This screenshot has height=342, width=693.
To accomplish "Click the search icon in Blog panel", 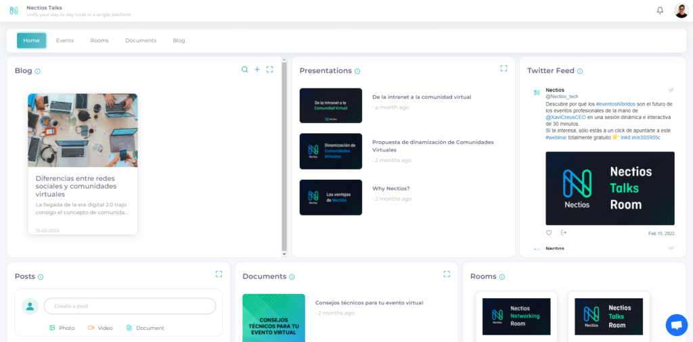I will (x=244, y=70).
